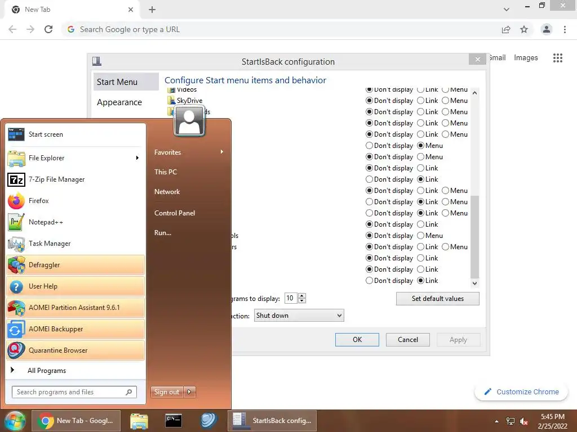Screen dimensions: 577x432
Task: Select Don't display in bottom row
Action: [369, 281]
